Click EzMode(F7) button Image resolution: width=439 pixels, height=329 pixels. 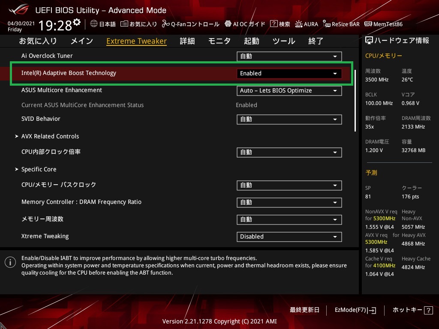pyautogui.click(x=355, y=310)
